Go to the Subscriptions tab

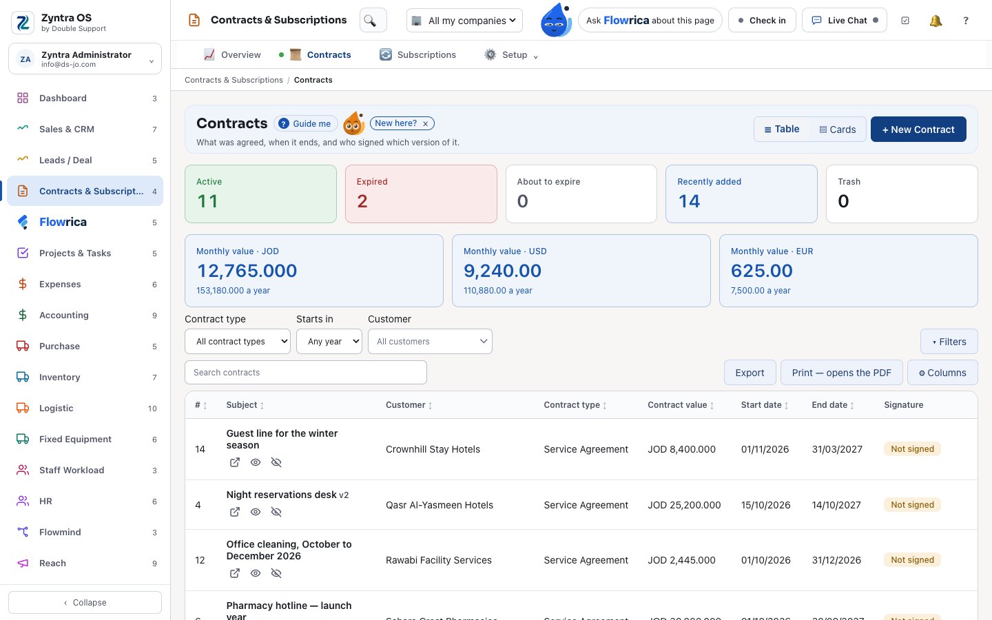[417, 54]
